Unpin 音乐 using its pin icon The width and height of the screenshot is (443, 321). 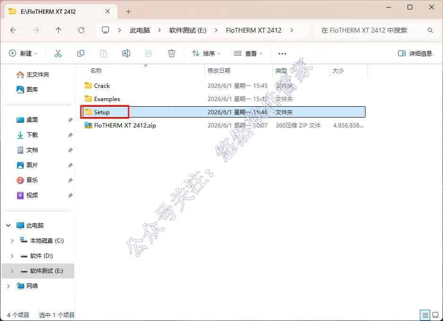click(70, 180)
